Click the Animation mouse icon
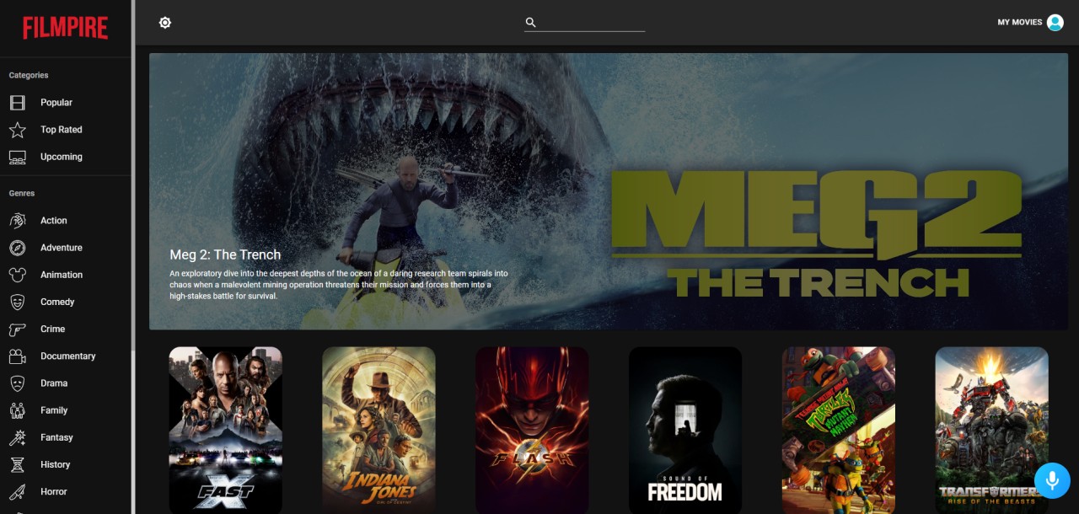This screenshot has width=1079, height=514. 17,275
